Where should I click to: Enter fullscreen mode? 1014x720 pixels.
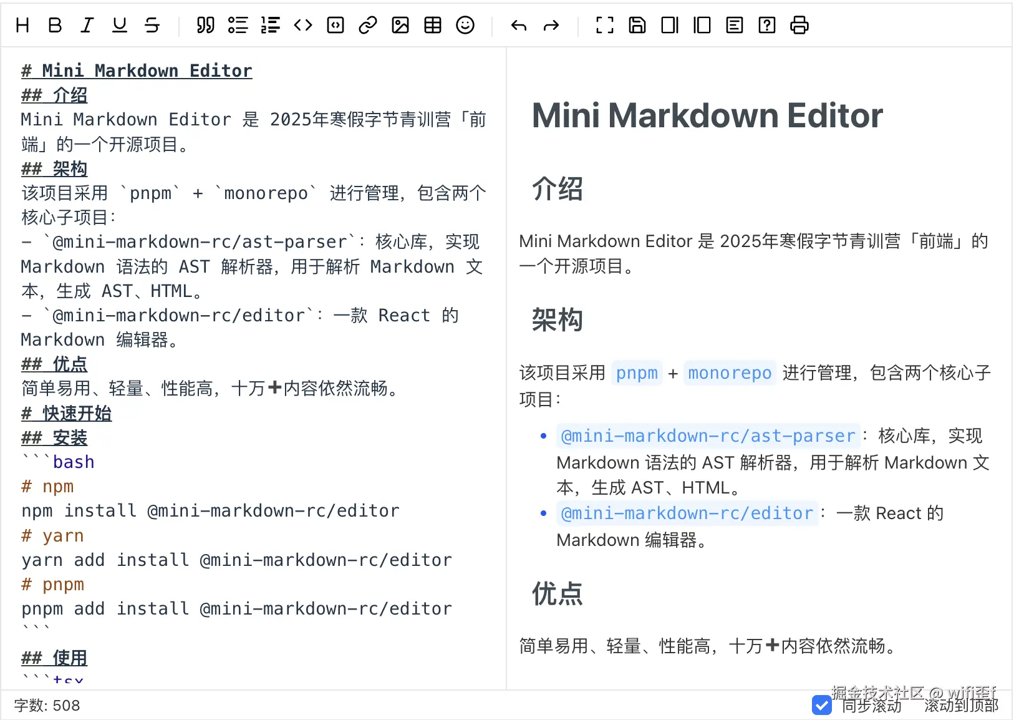point(605,25)
